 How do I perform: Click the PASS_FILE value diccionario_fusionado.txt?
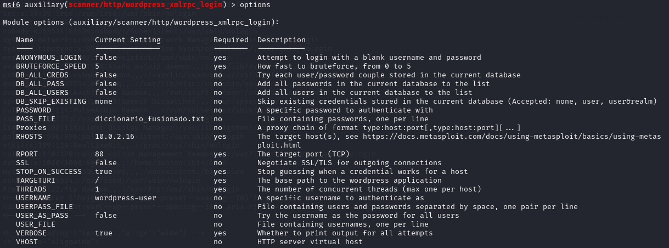pyautogui.click(x=150, y=119)
